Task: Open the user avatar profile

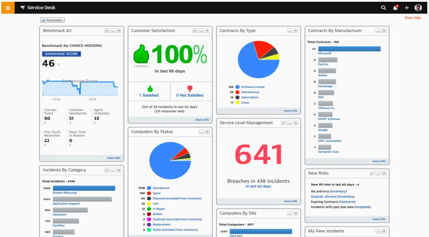Action: coord(418,8)
